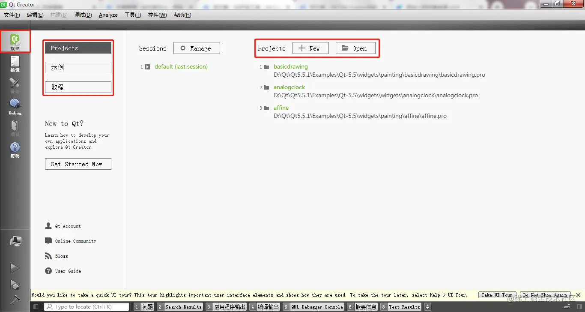Click Do Not Show Again button

545,295
